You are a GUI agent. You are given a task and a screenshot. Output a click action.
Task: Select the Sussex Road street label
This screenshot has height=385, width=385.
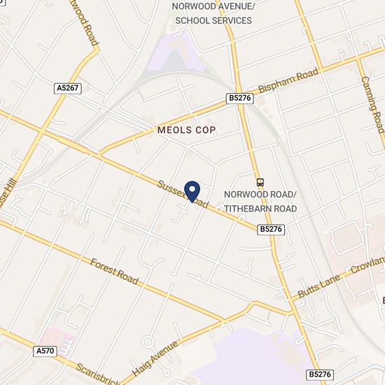(x=183, y=194)
